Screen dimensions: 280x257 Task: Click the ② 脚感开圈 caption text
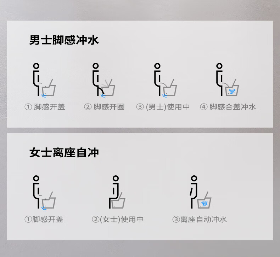tap(104, 107)
